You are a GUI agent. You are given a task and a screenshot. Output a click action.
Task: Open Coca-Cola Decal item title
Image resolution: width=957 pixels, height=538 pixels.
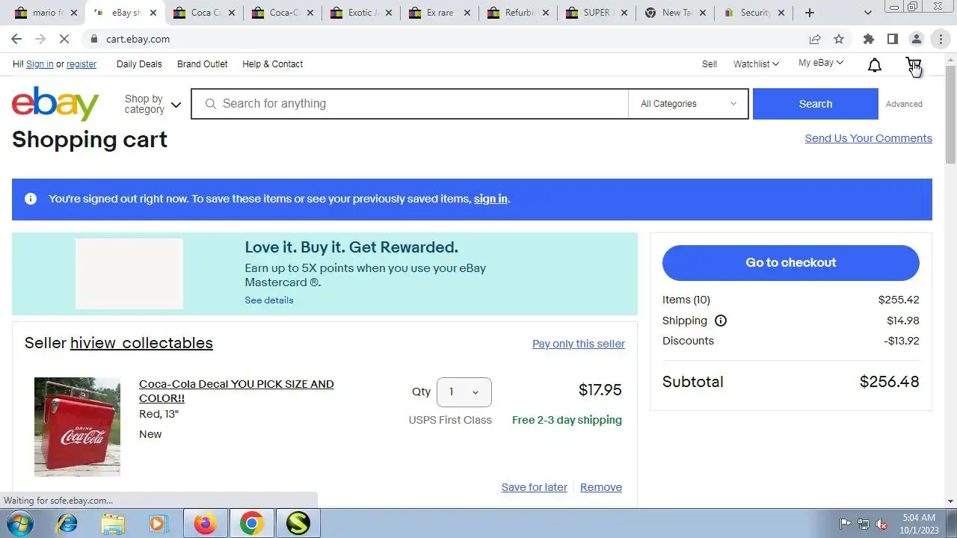click(x=236, y=391)
